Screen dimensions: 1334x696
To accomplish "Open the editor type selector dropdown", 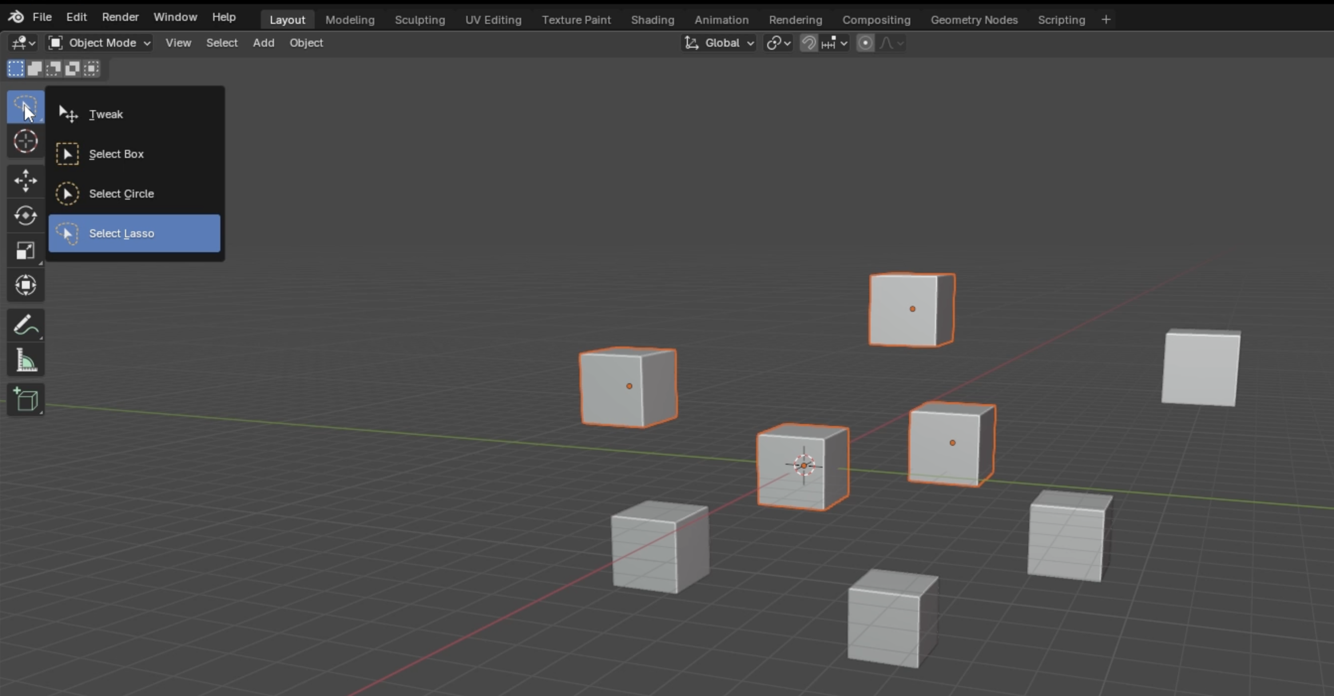I will 23,43.
